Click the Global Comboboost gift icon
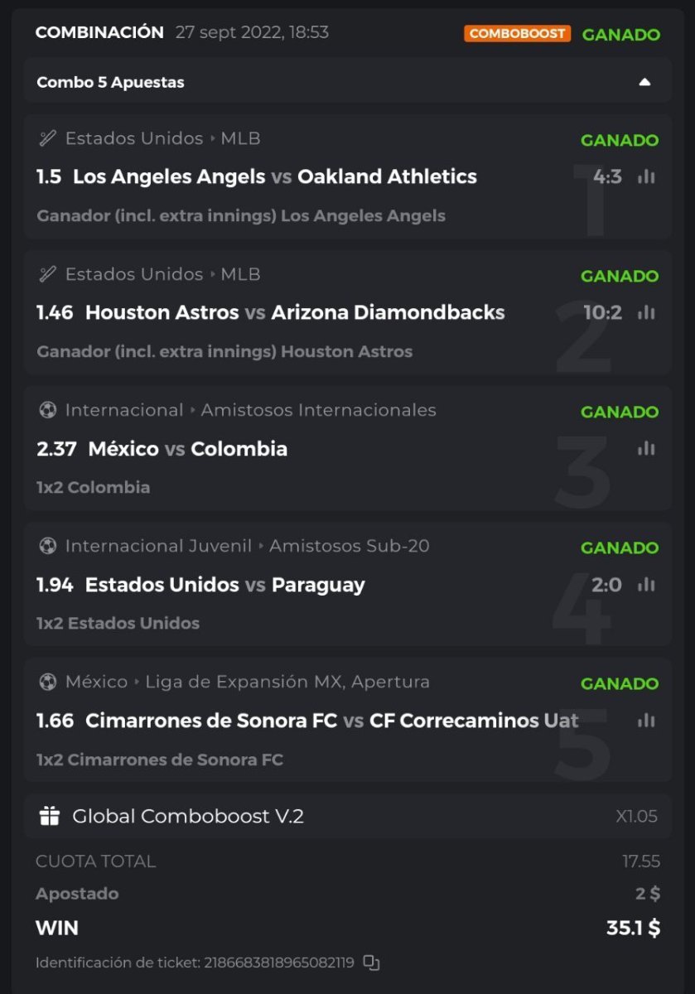695x994 pixels. (x=50, y=816)
